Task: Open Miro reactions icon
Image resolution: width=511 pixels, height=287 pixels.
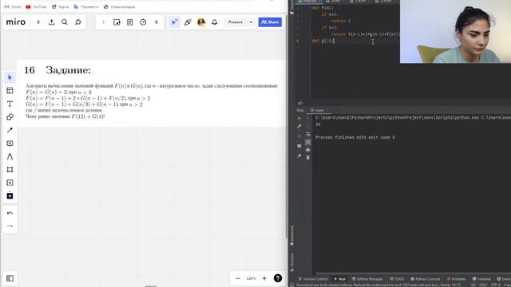Action: click(x=188, y=22)
